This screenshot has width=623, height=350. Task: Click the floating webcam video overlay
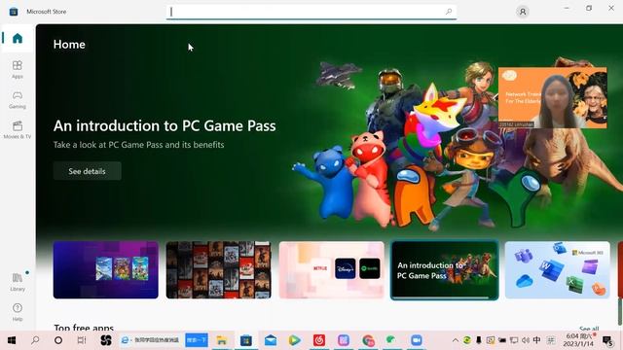(x=553, y=97)
